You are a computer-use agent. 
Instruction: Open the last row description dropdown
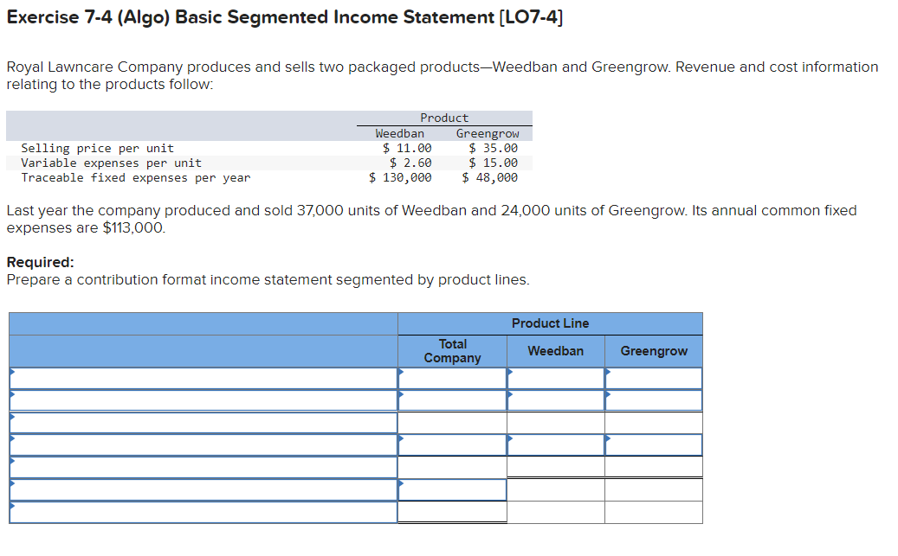(x=199, y=512)
